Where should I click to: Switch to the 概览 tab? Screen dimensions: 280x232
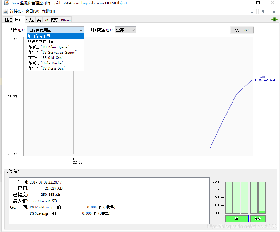8,20
